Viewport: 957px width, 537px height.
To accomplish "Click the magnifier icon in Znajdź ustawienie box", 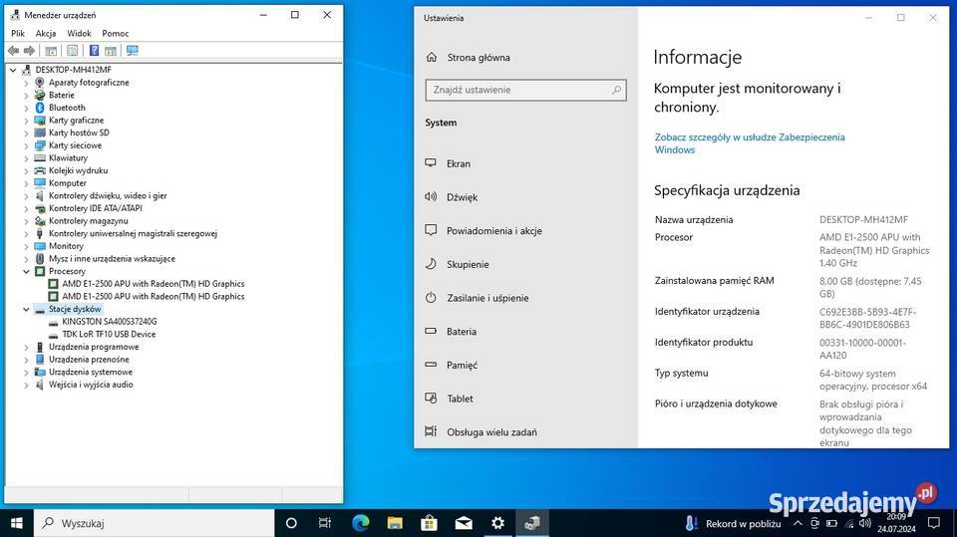I will click(x=616, y=90).
